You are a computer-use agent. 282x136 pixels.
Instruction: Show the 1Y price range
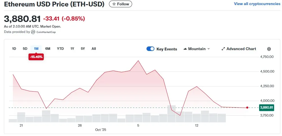72,48
